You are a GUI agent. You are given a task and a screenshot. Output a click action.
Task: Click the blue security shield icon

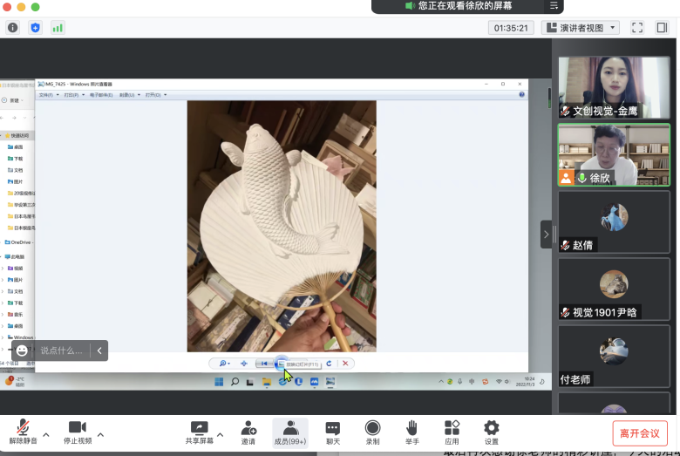[x=35, y=28]
